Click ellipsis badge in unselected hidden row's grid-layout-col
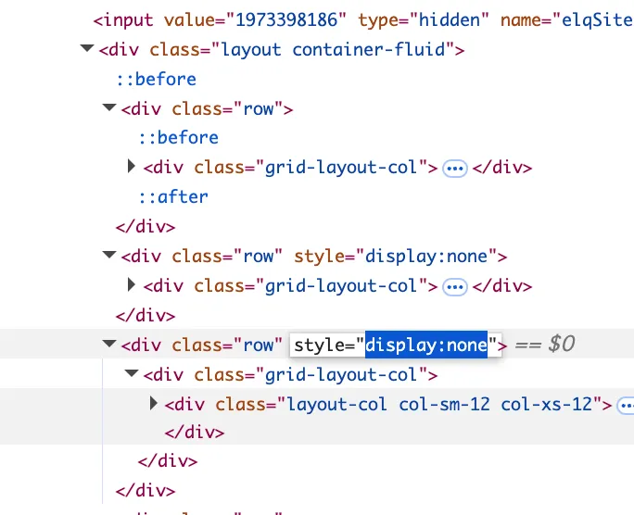Viewport: 634px width, 515px height. [x=455, y=287]
